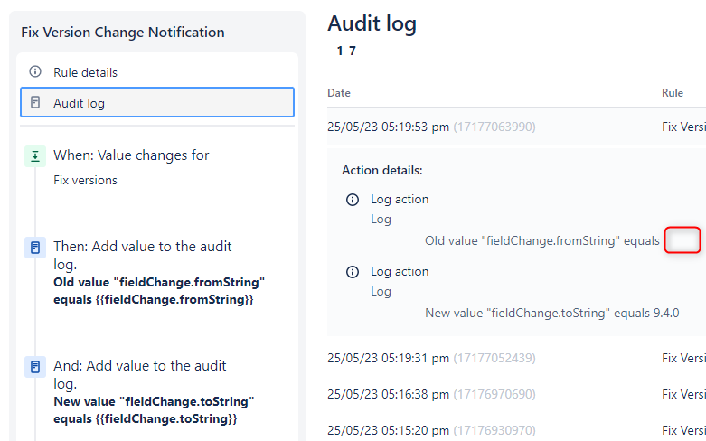Click the Rule details info icon
The image size is (706, 441).
point(35,71)
